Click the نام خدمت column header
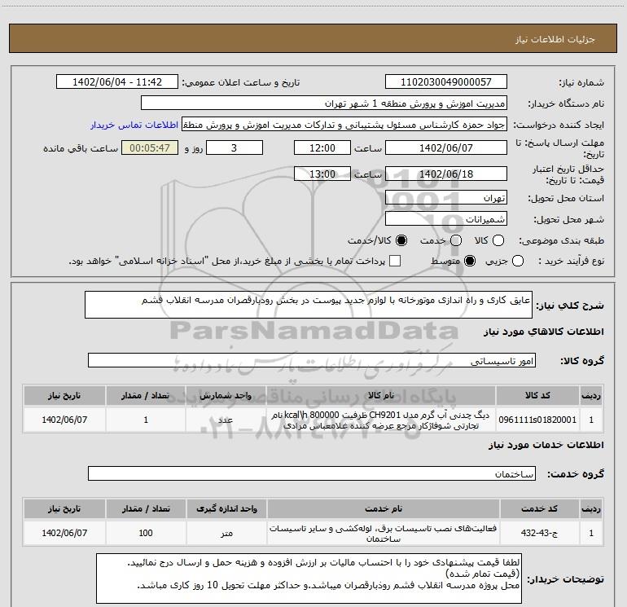 click(383, 508)
